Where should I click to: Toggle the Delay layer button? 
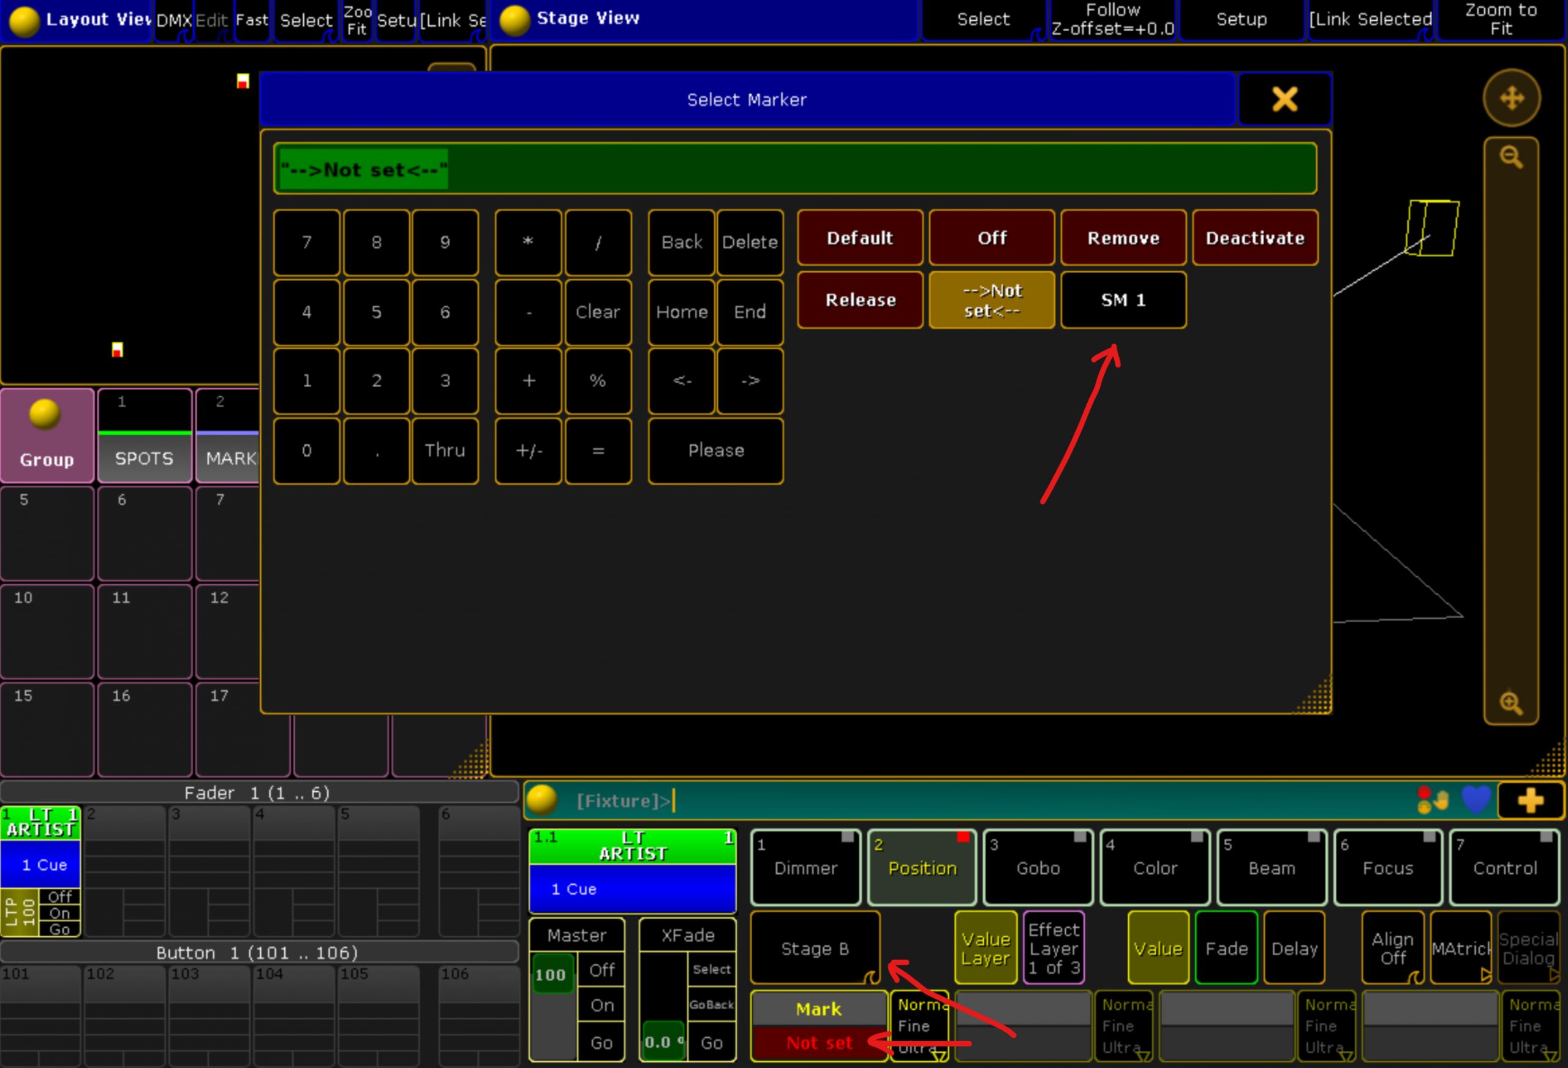pyautogui.click(x=1294, y=948)
